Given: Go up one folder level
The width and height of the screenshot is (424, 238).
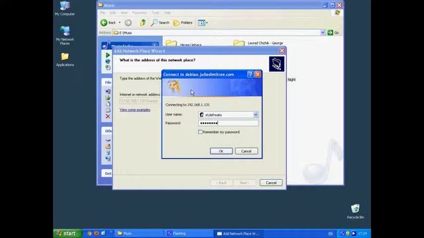Looking at the screenshot, I should 143,22.
